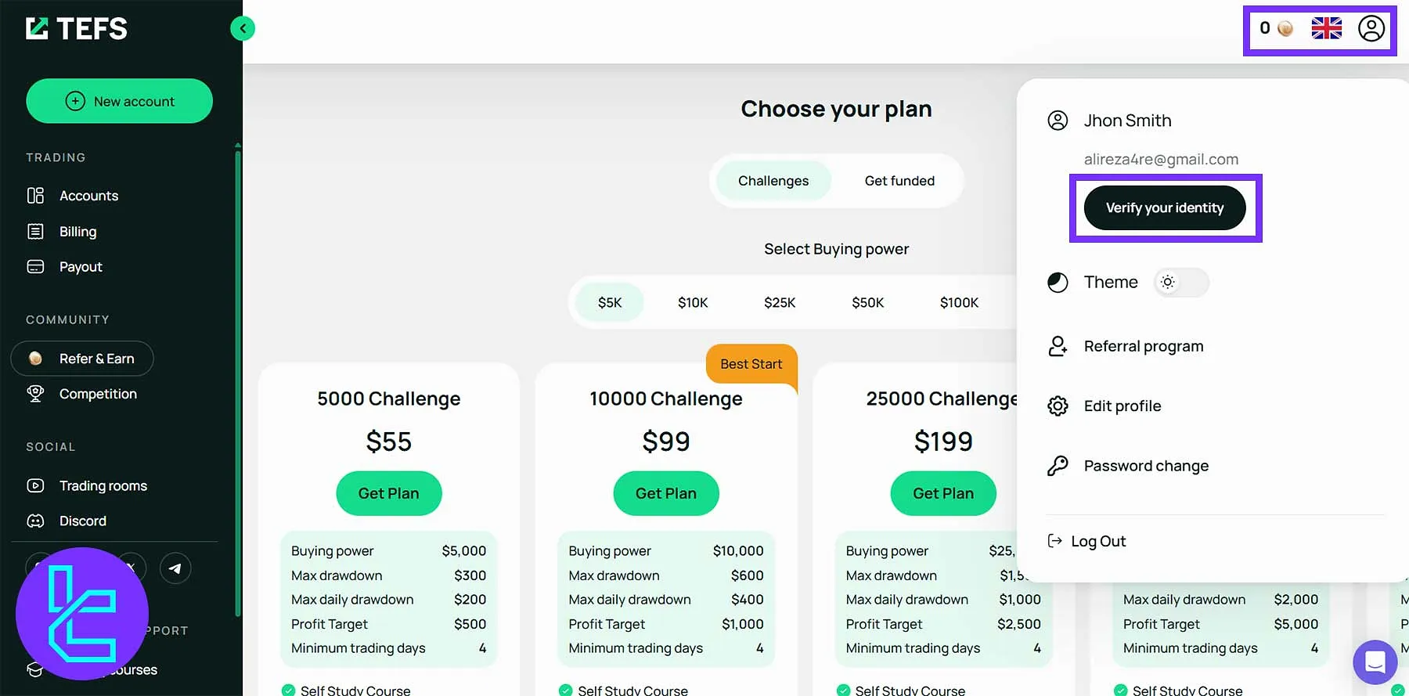
Task: Choose Password change option
Action: pos(1145,466)
